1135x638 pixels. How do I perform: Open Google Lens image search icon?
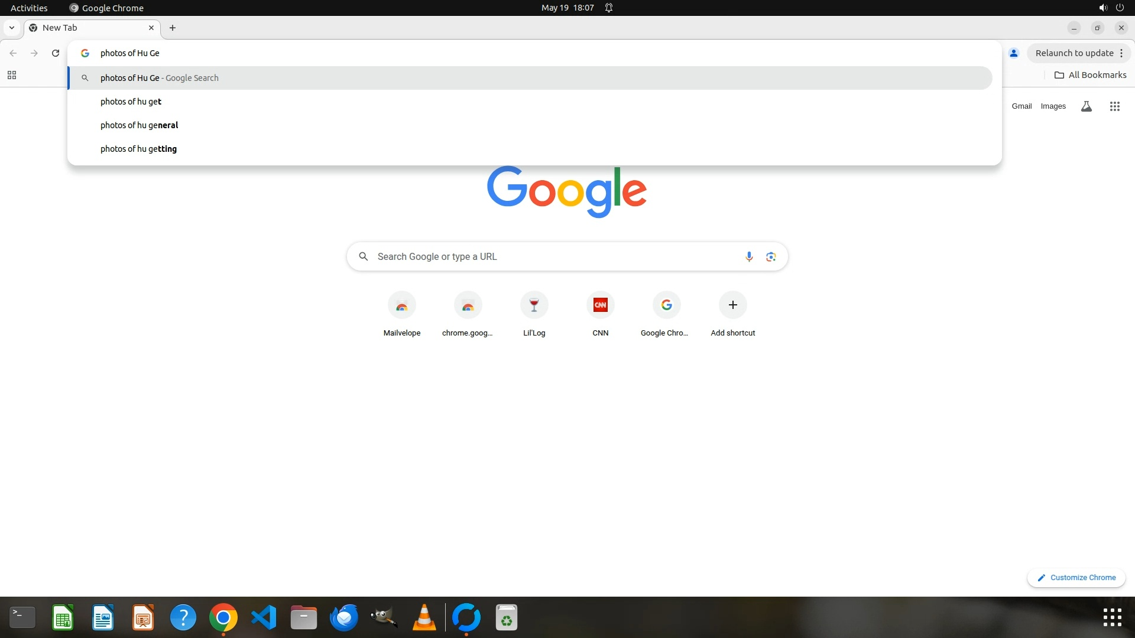pyautogui.click(x=771, y=256)
